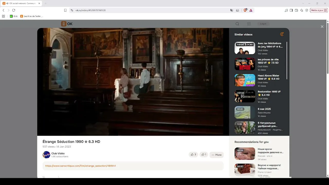Share the video with share button
The width and height of the screenshot is (329, 185).
tap(204, 155)
